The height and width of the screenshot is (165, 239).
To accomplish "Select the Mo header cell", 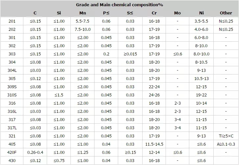I will tap(177, 13).
